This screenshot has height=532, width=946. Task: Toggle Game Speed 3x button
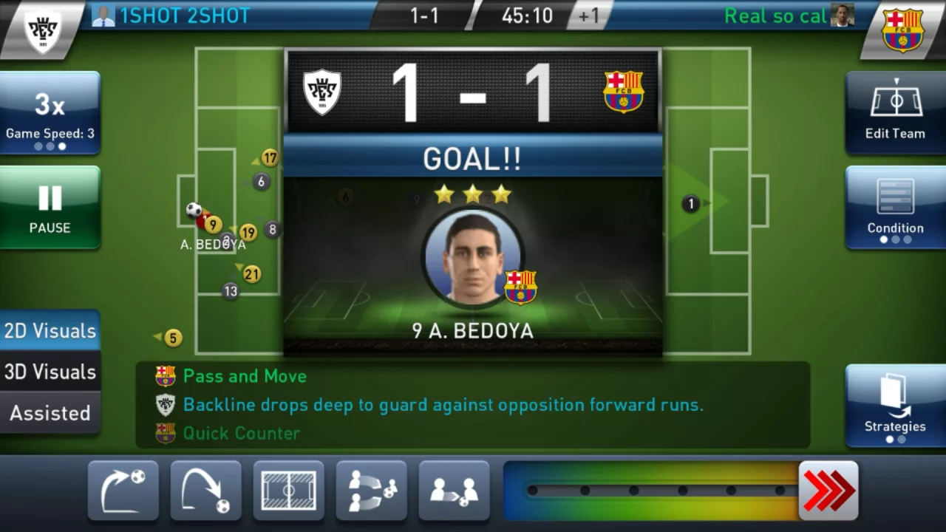[50, 112]
